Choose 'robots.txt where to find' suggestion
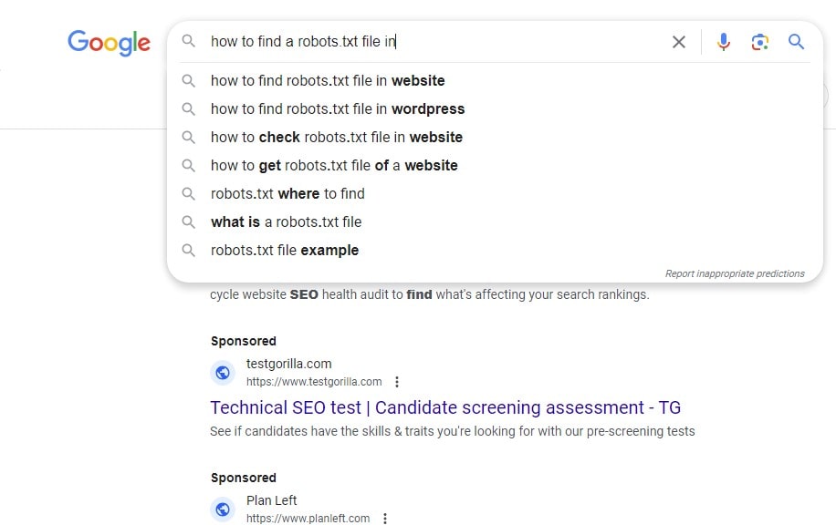This screenshot has width=836, height=525. (x=495, y=193)
